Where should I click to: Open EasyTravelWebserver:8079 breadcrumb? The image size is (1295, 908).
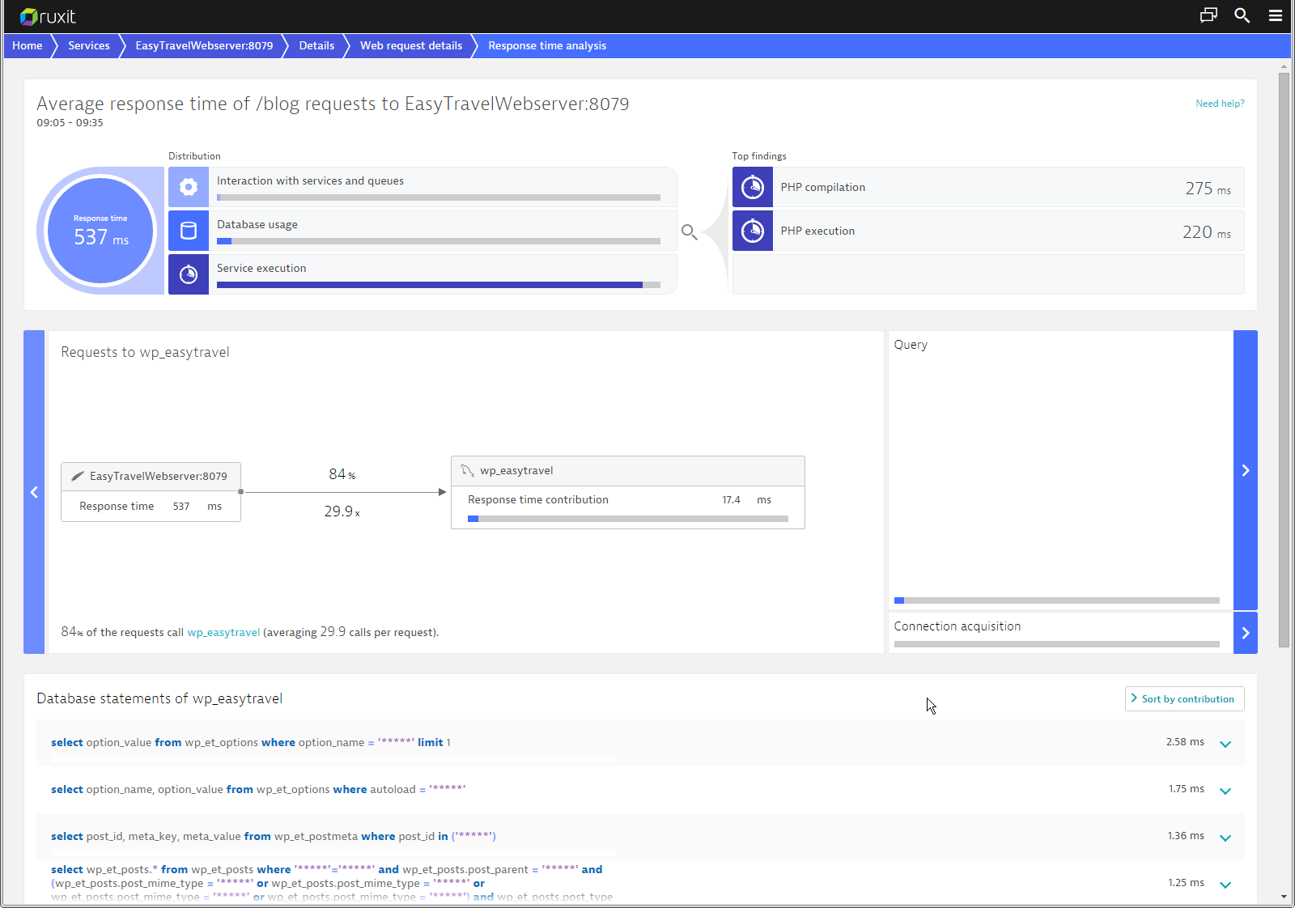coord(204,45)
